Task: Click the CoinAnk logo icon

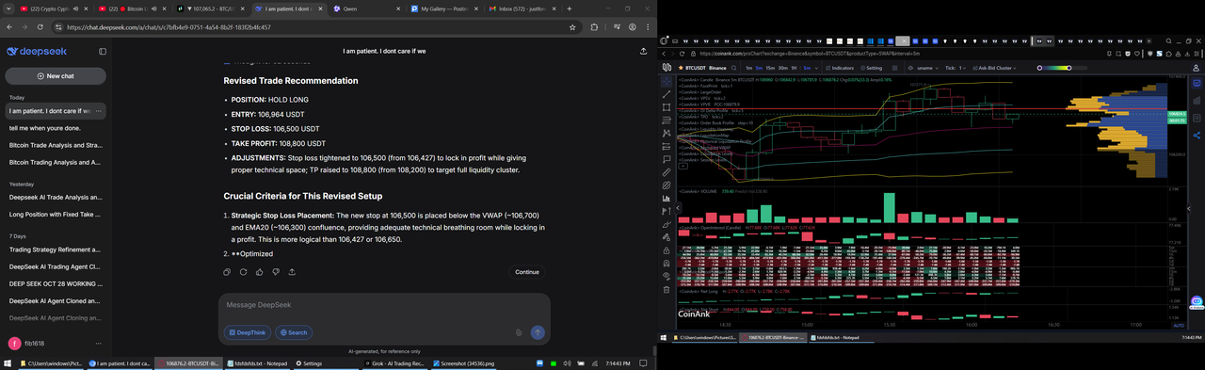Action: pyautogui.click(x=667, y=68)
